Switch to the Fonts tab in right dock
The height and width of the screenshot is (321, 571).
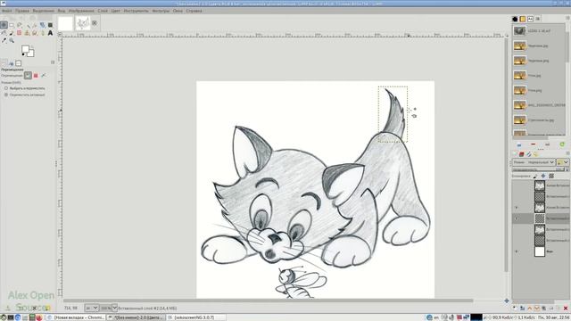[530, 19]
